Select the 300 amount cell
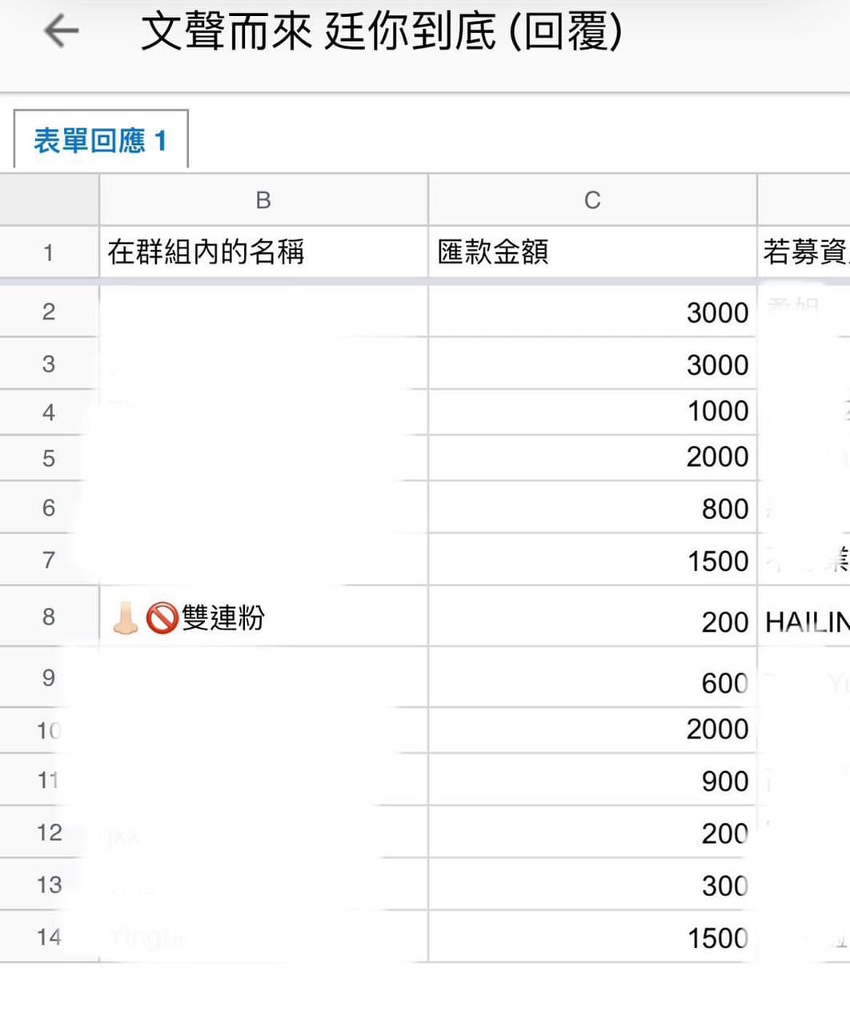This screenshot has width=850, height=1025. pos(592,884)
